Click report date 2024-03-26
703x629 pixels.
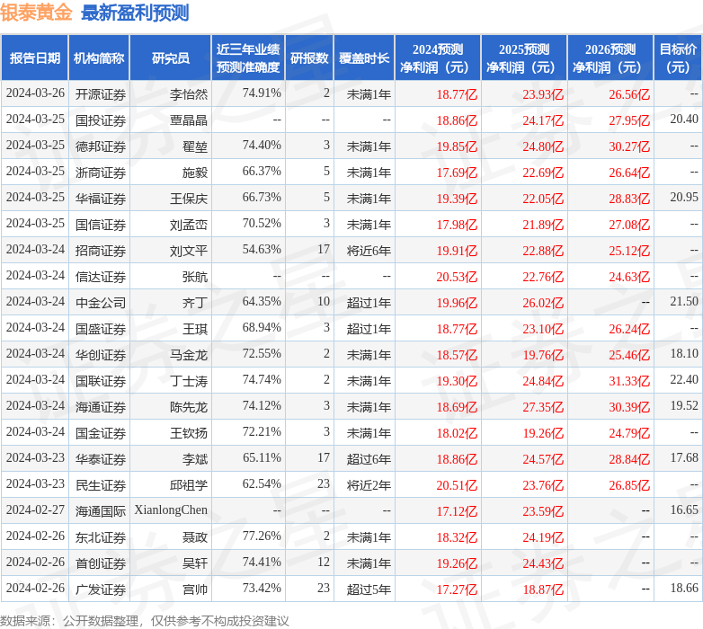point(35,93)
